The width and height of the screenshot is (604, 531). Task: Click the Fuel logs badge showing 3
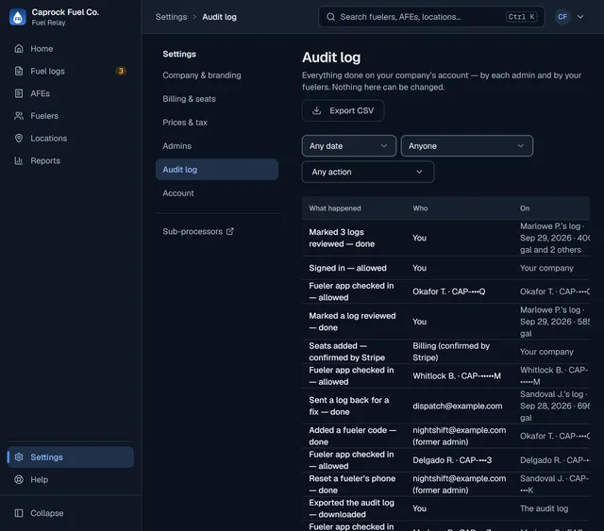click(121, 71)
